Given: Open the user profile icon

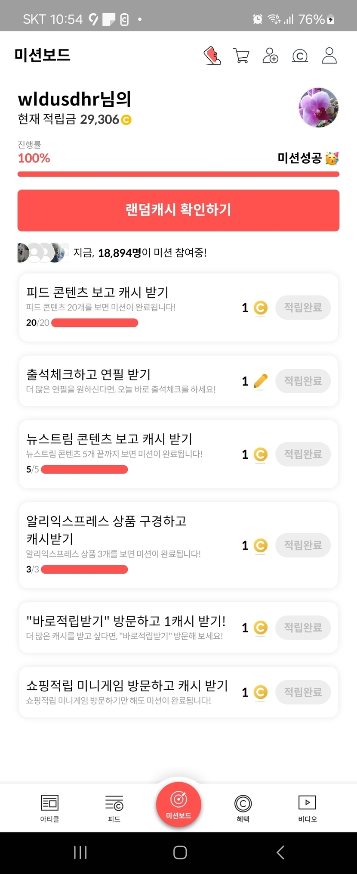Looking at the screenshot, I should 329,56.
